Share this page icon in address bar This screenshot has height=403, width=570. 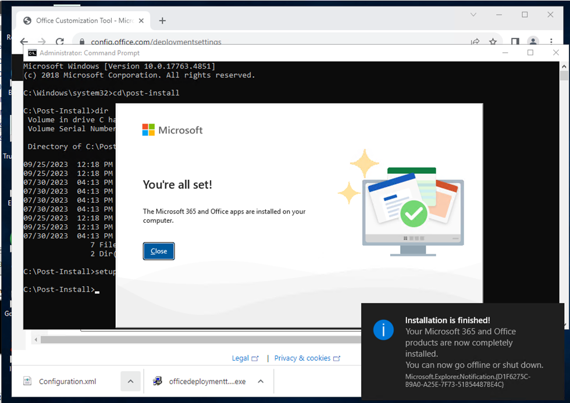pyautogui.click(x=475, y=42)
